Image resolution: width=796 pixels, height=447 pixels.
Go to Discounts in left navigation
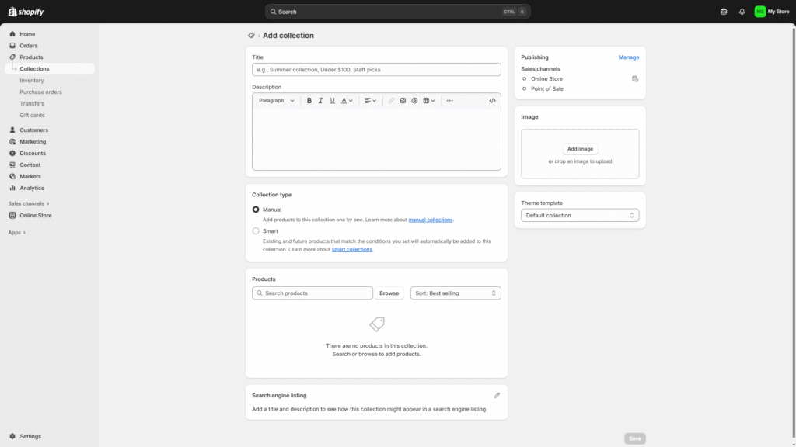(33, 154)
